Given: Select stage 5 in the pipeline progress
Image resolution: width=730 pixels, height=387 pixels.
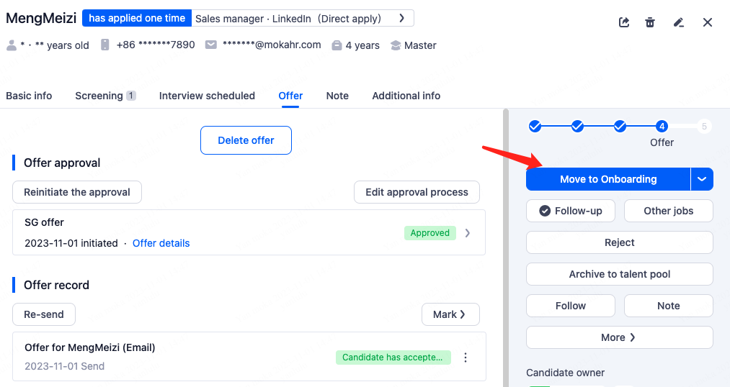Looking at the screenshot, I should (704, 126).
